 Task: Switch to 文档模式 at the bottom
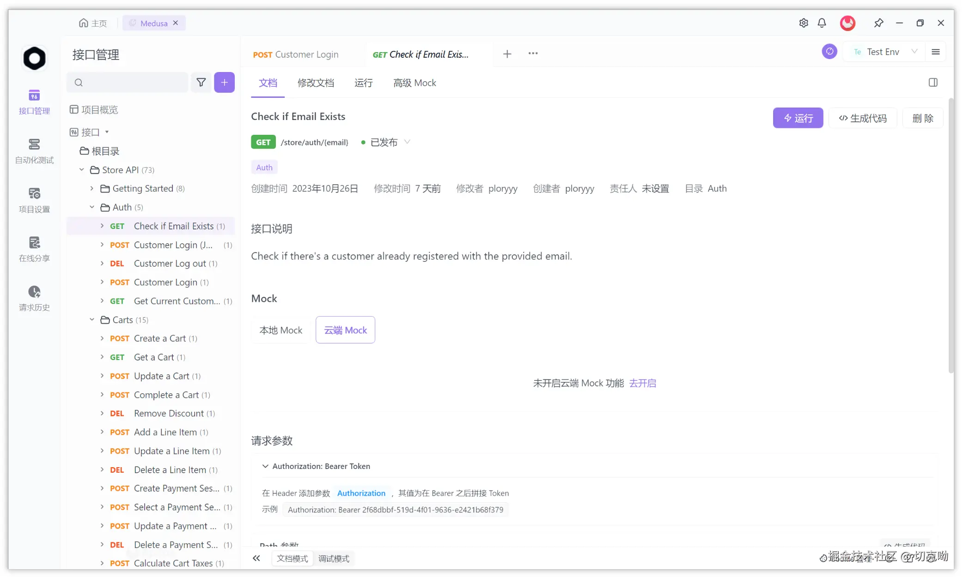point(292,559)
